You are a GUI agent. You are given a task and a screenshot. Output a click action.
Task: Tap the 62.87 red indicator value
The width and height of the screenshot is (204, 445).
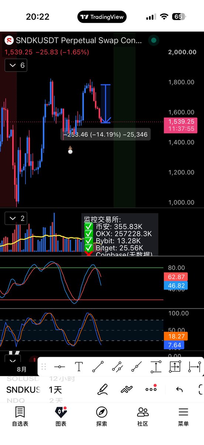click(x=176, y=277)
